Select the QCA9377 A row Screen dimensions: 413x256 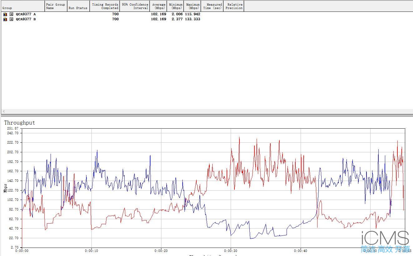pos(26,14)
